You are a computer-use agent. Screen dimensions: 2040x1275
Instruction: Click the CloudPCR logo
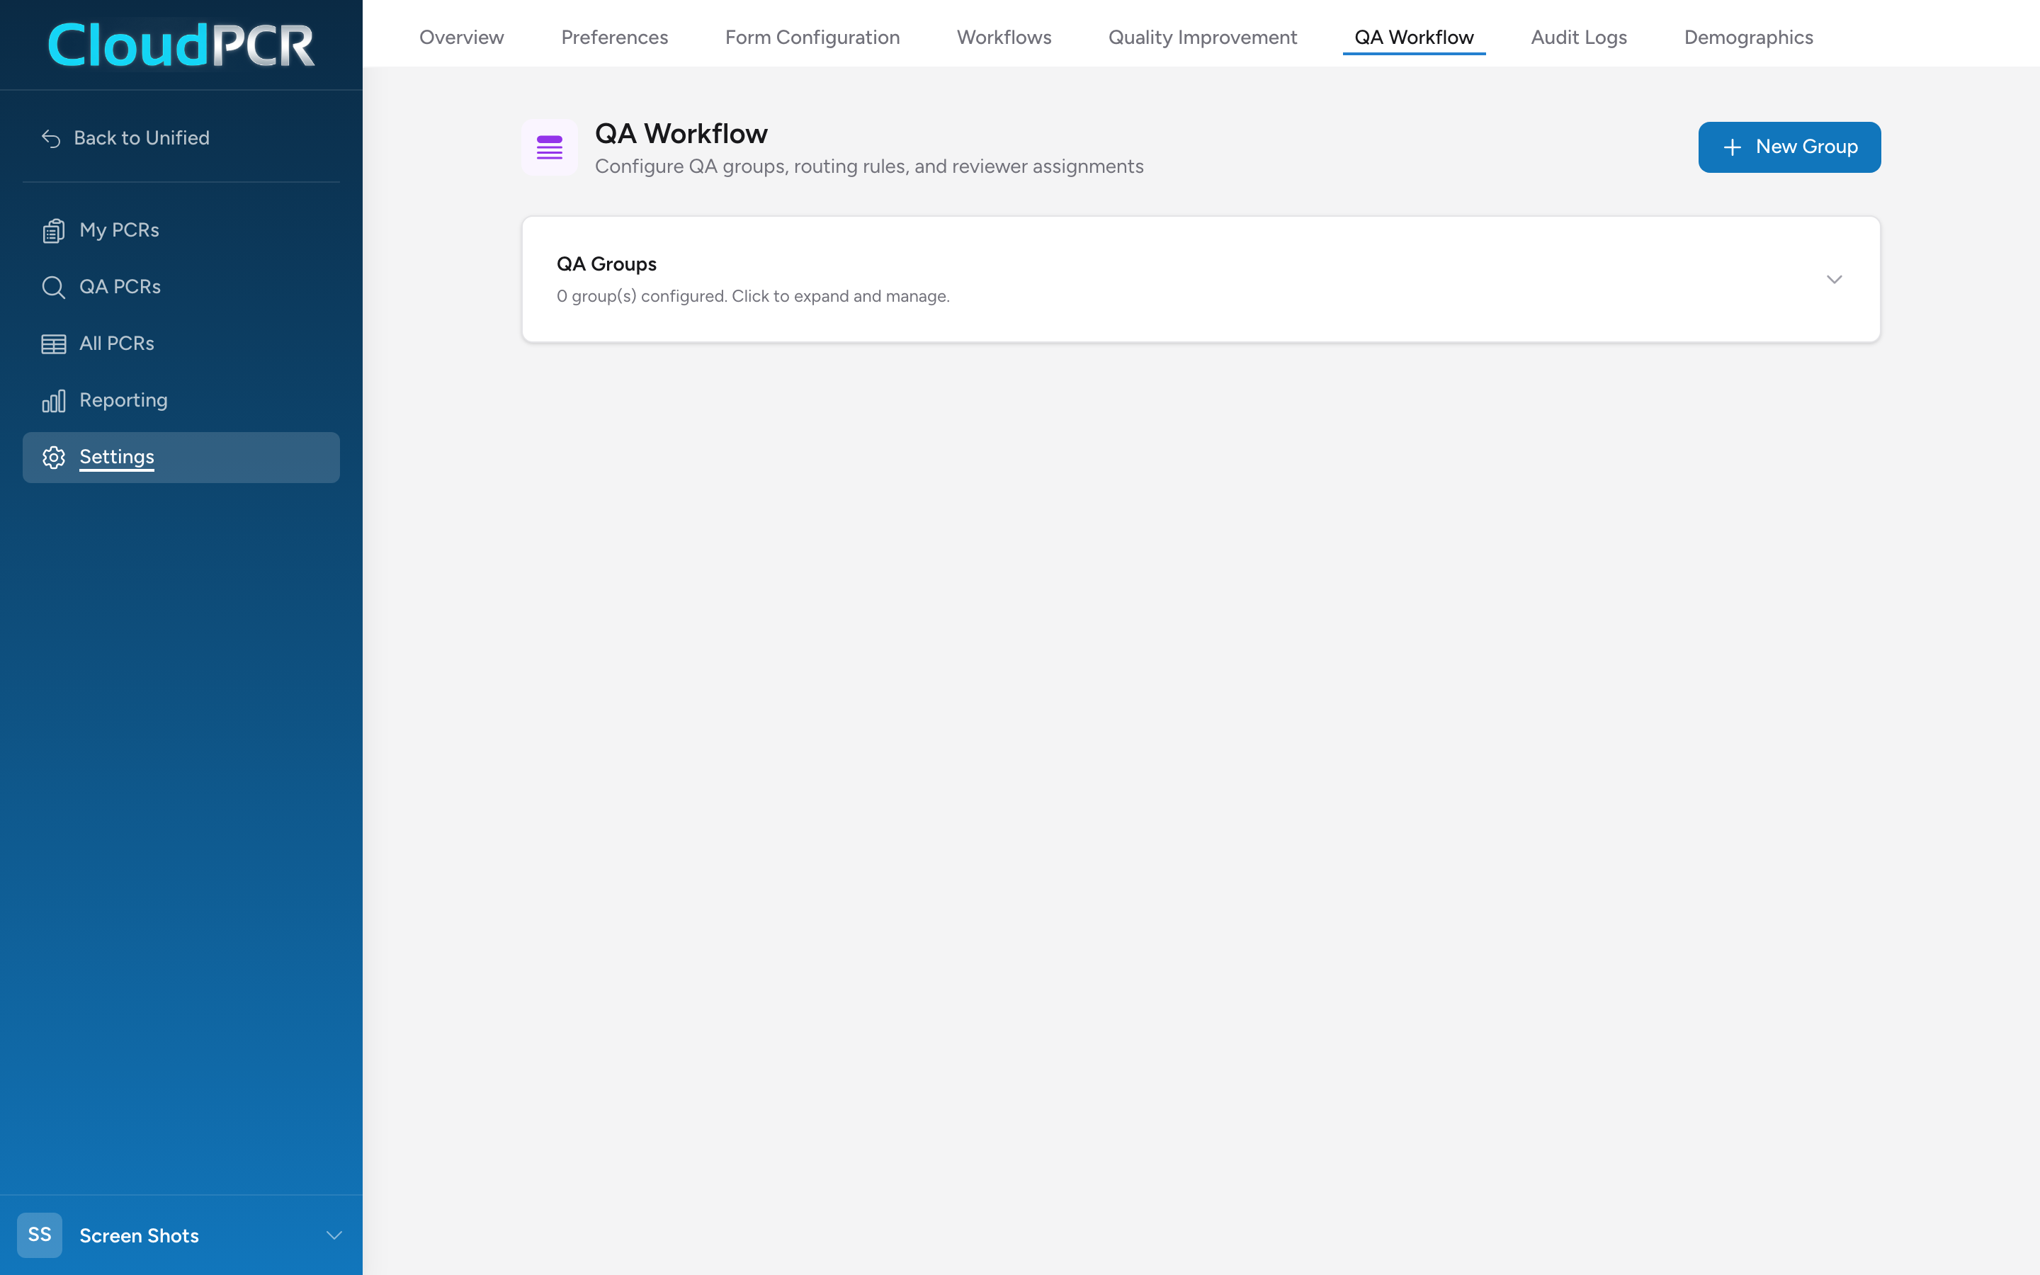click(181, 45)
